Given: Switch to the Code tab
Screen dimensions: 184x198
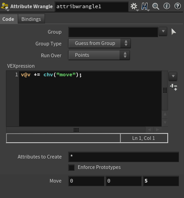Looking at the screenshot, I should tap(8, 19).
